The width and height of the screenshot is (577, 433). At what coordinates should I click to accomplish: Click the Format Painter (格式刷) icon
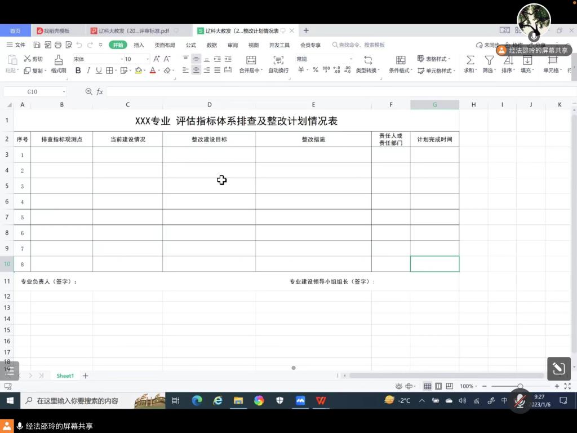pyautogui.click(x=59, y=60)
